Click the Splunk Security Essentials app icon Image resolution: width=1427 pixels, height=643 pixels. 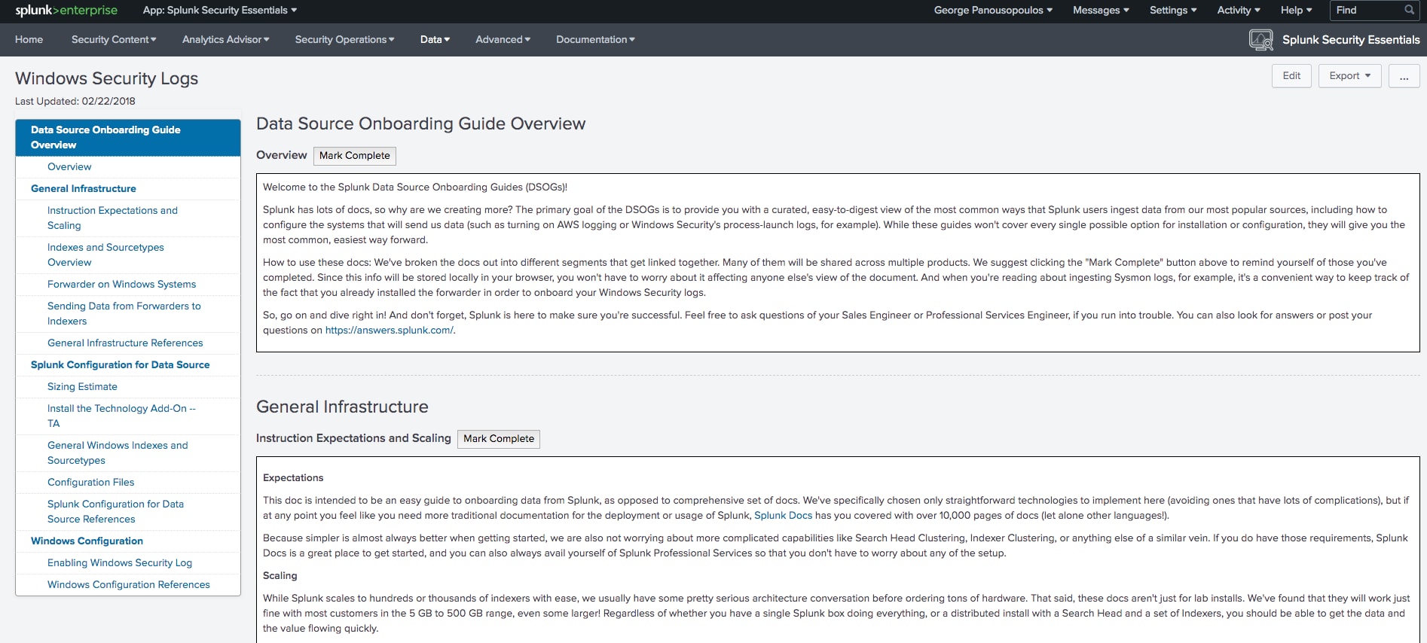pos(1260,40)
